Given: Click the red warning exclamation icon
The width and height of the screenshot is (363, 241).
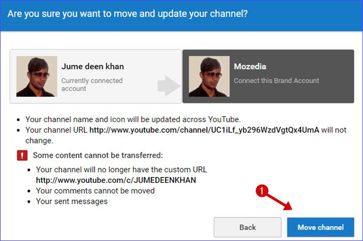Looking at the screenshot, I should click(x=22, y=155).
